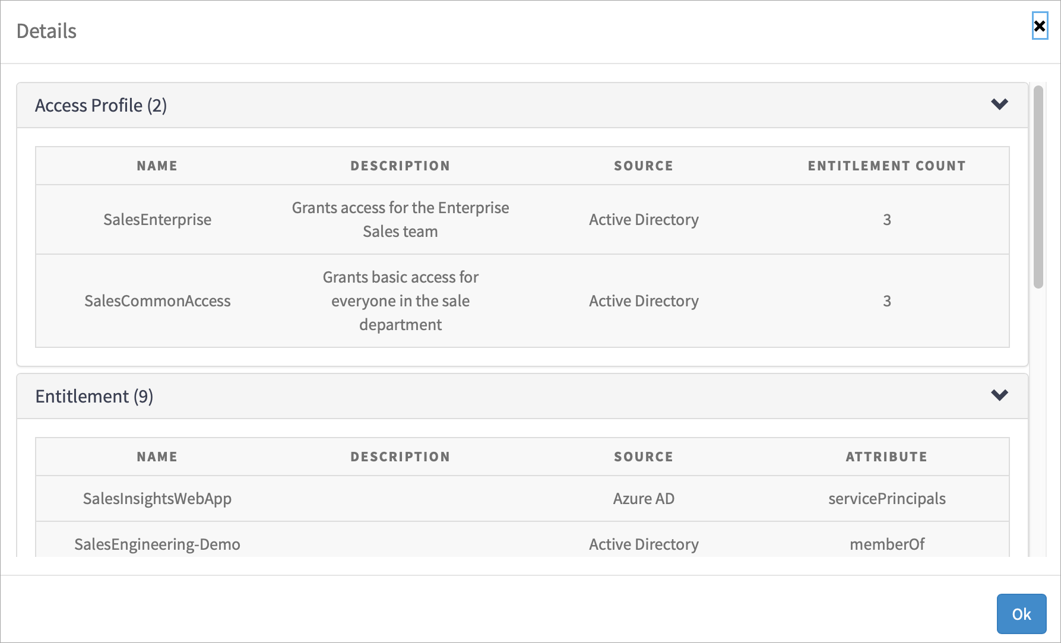Click Active Directory source in SalesEngineering-Demo row
1061x643 pixels.
(x=644, y=544)
